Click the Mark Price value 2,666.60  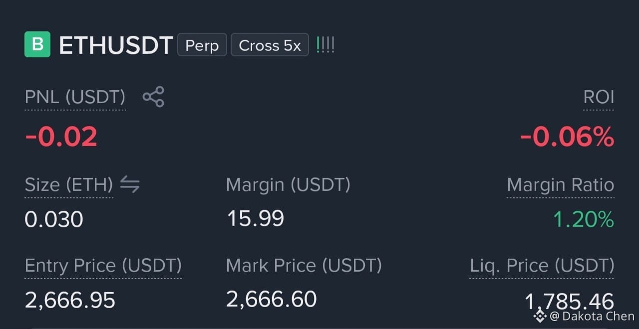coord(272,299)
